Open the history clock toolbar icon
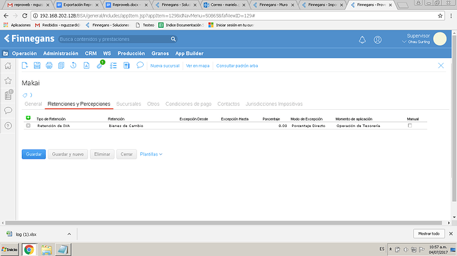 (x=73, y=65)
